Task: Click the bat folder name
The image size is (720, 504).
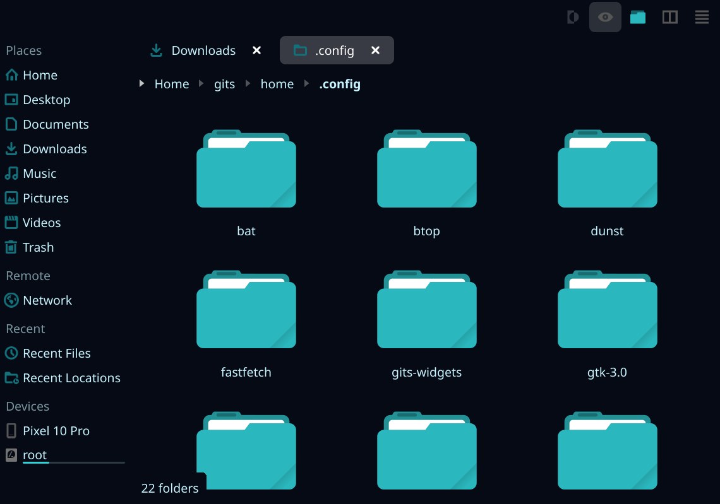Action: click(x=246, y=231)
